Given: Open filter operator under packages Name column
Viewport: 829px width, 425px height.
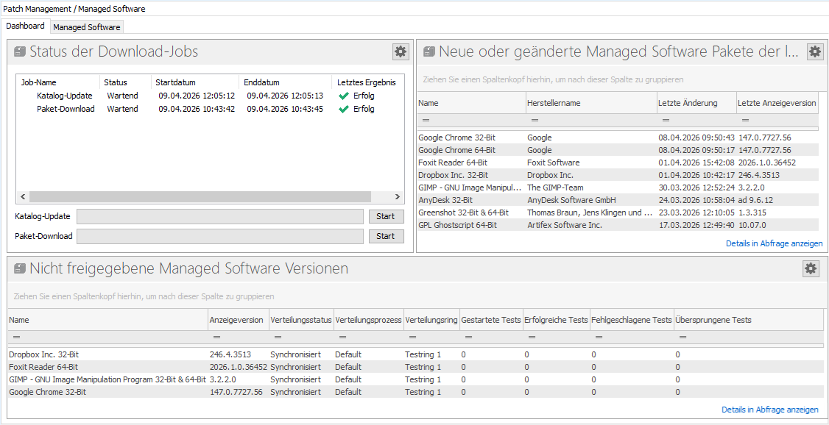Looking at the screenshot, I should (x=426, y=121).
